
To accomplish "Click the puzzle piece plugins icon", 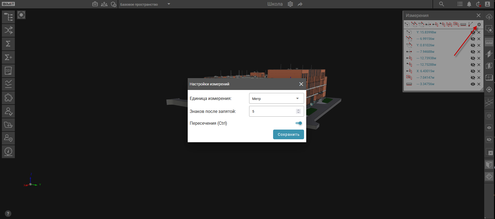I will coord(8,98).
